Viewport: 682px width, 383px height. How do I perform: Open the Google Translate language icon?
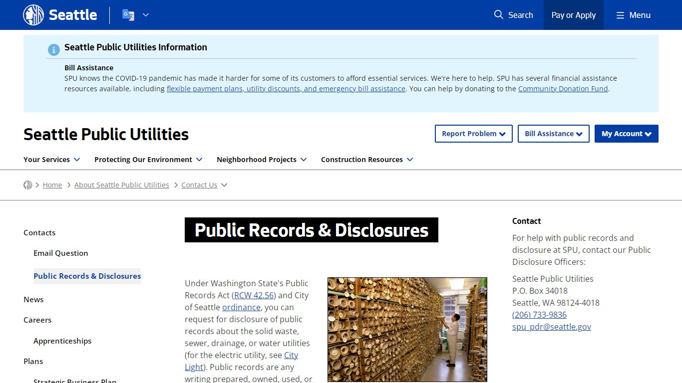point(128,15)
